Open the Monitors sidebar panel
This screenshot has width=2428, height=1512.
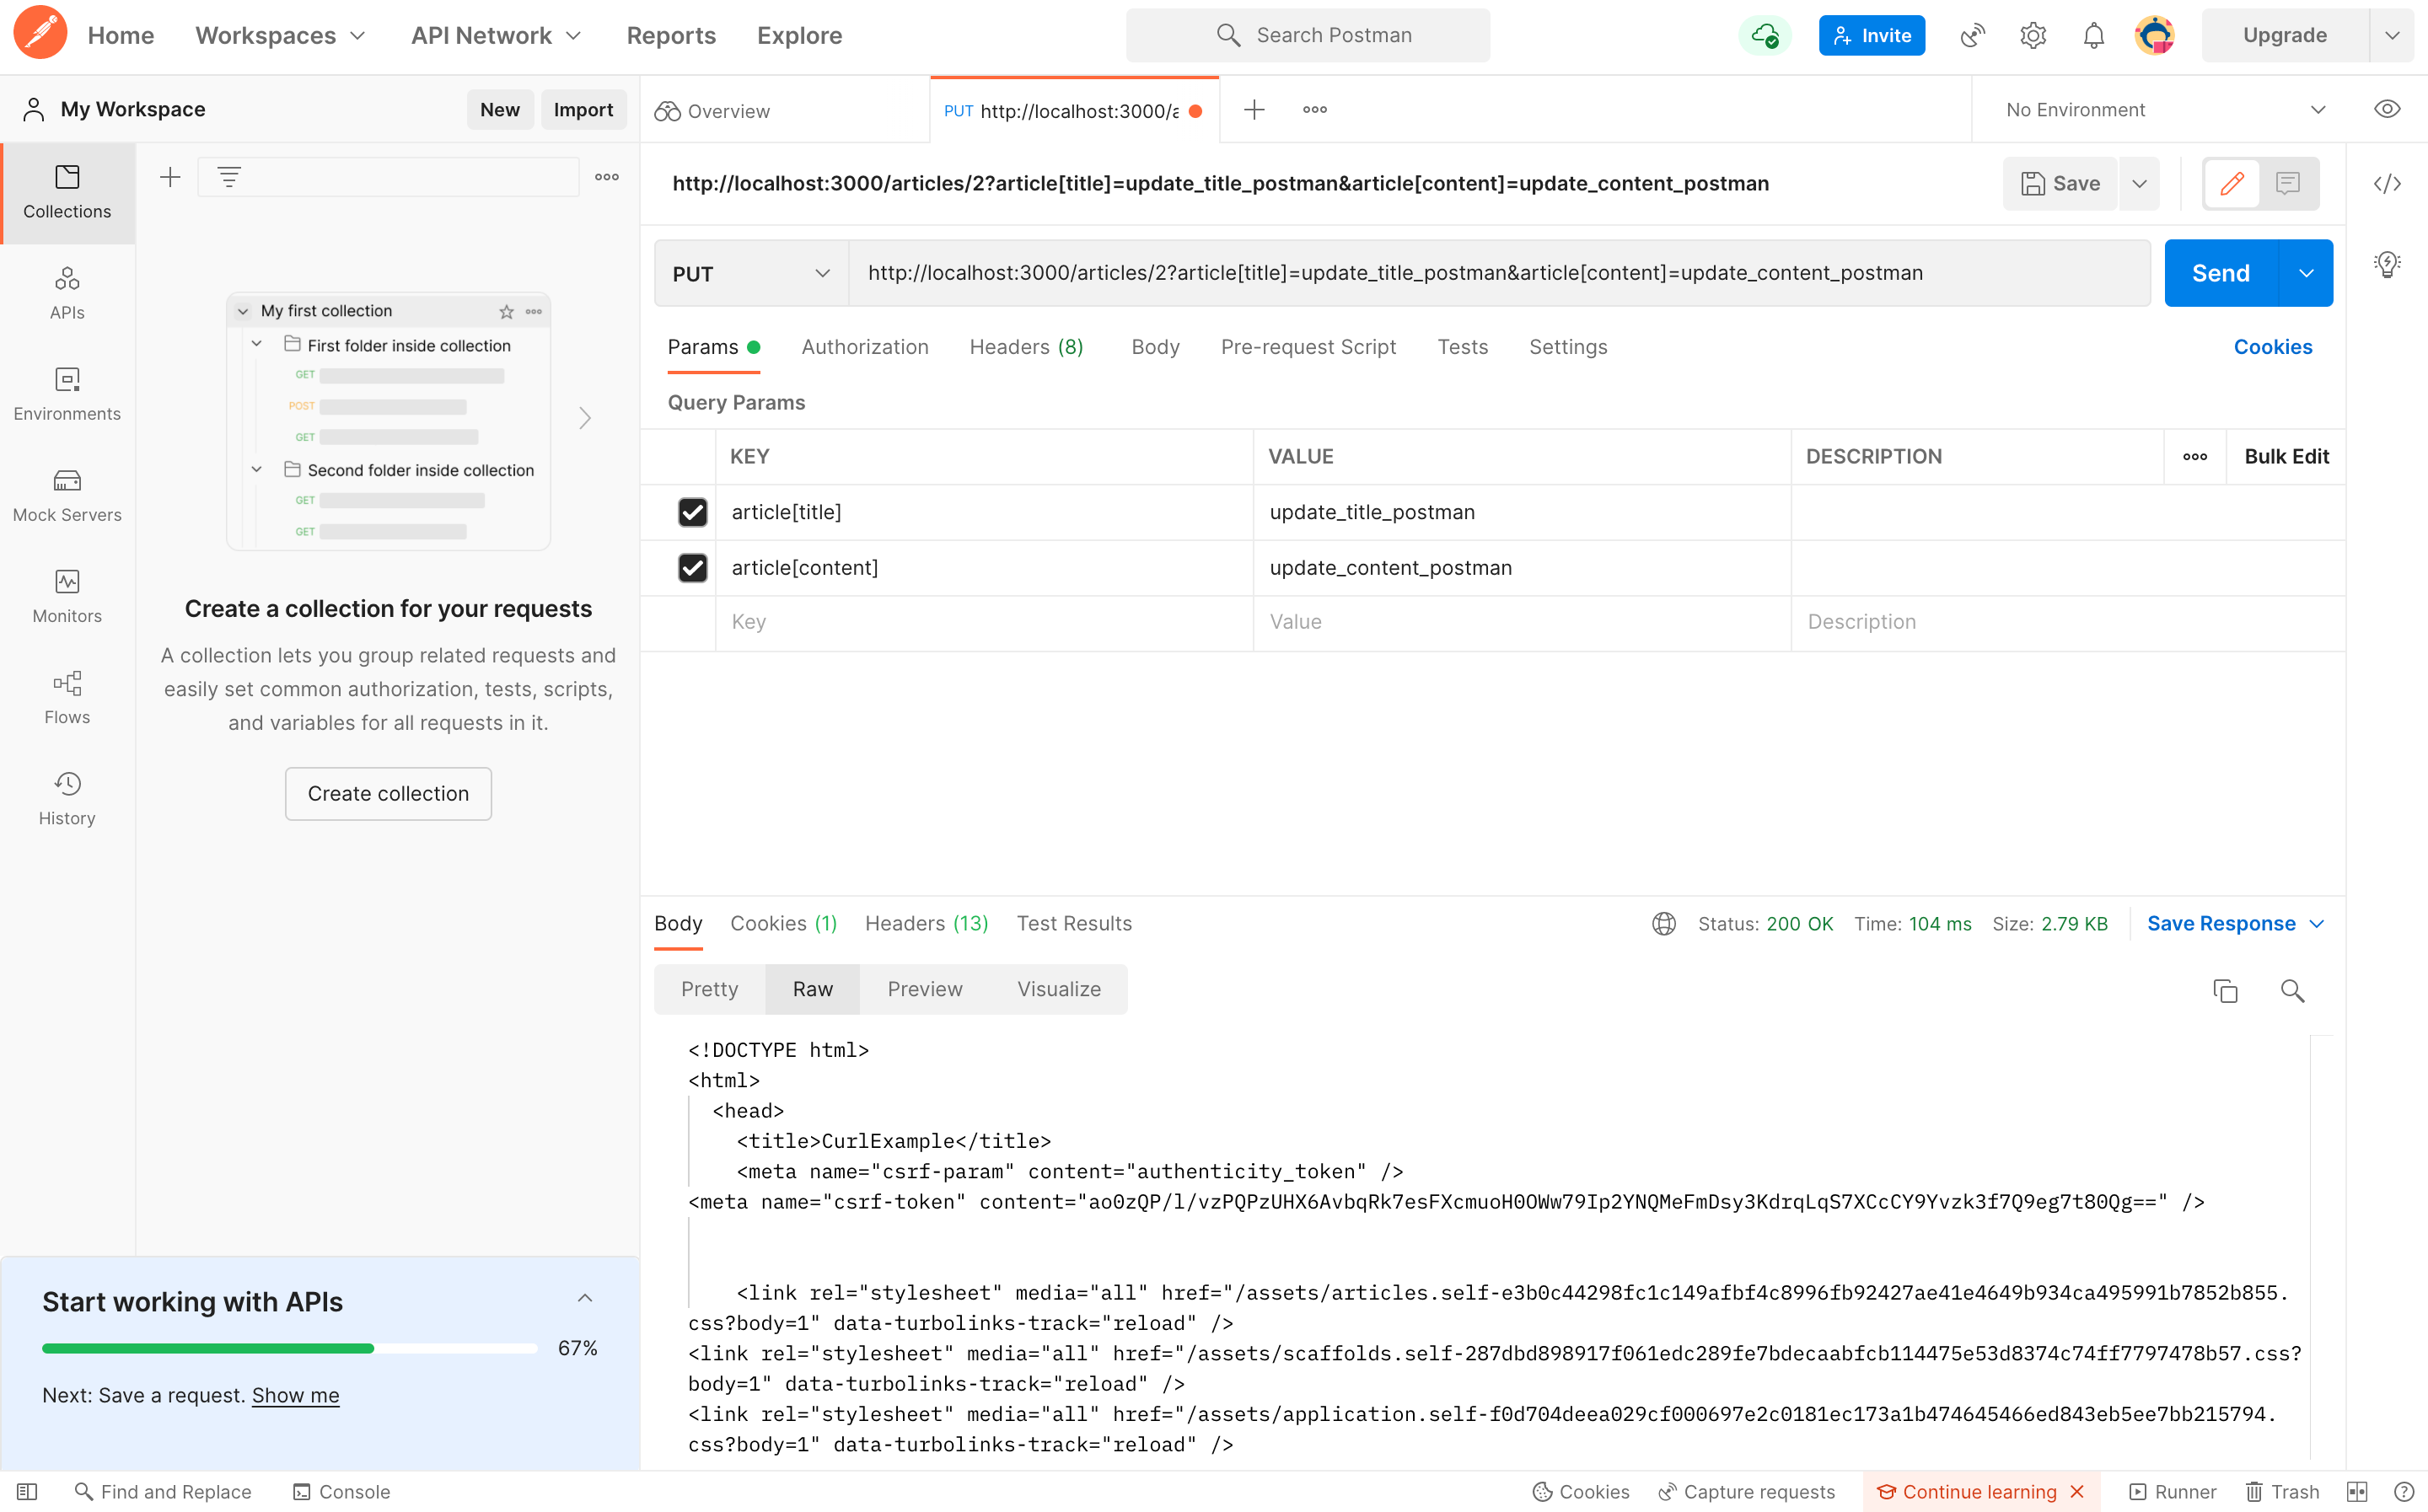pyautogui.click(x=67, y=596)
